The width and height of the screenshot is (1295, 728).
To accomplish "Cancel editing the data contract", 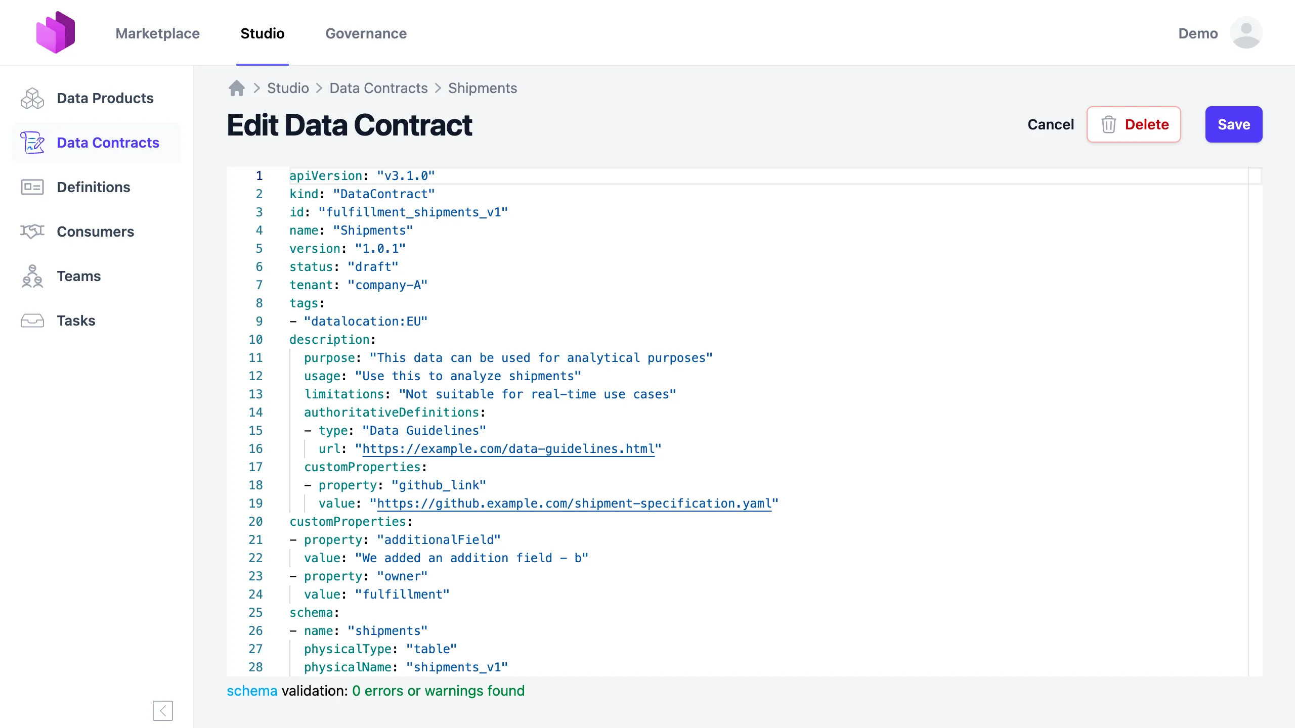I will pyautogui.click(x=1050, y=124).
